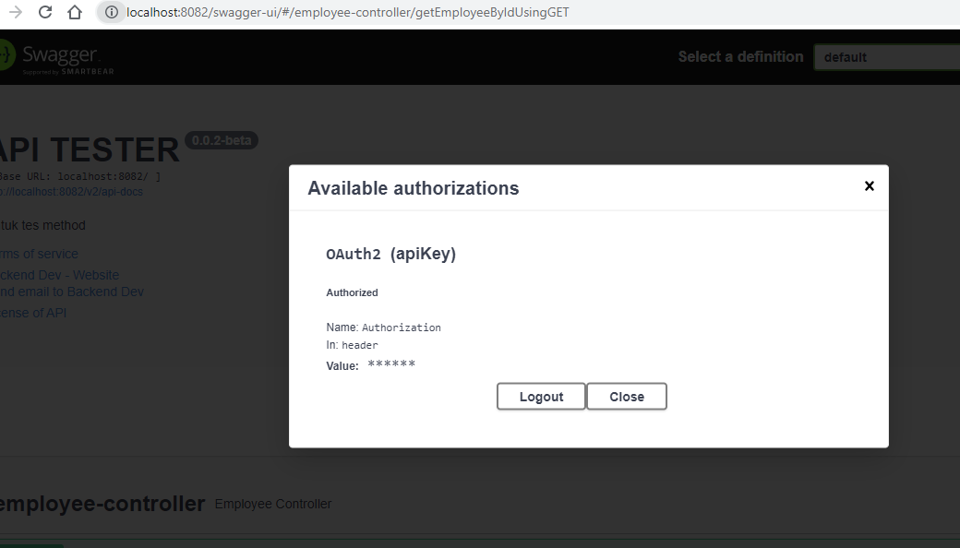Click the Swagger logo
Viewport: 960px width, 548px height.
coord(56,57)
